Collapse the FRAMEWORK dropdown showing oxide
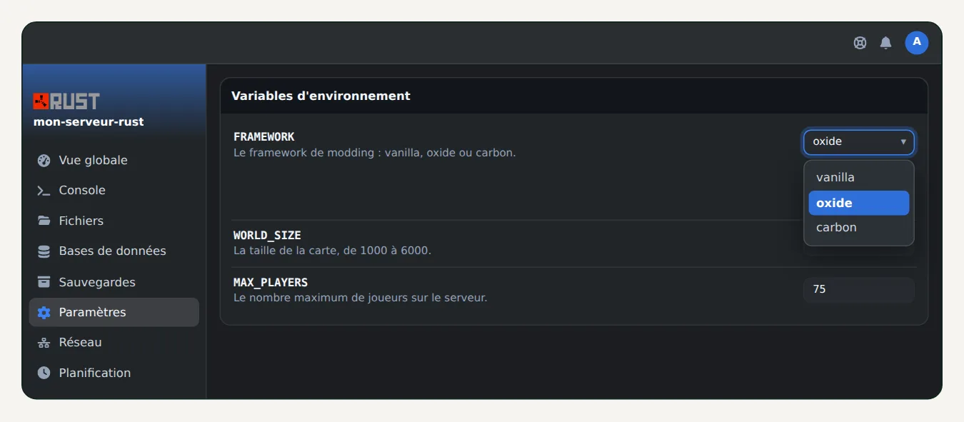964x422 pixels. pyautogui.click(x=859, y=142)
